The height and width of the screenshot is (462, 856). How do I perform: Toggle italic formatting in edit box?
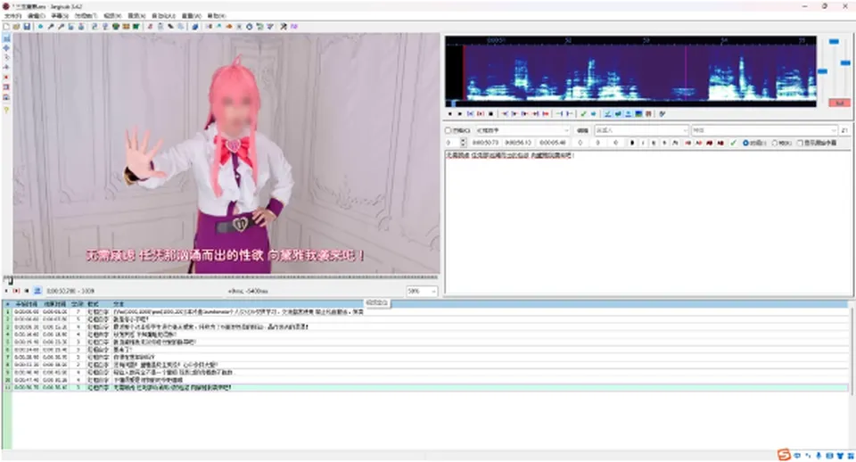click(643, 143)
